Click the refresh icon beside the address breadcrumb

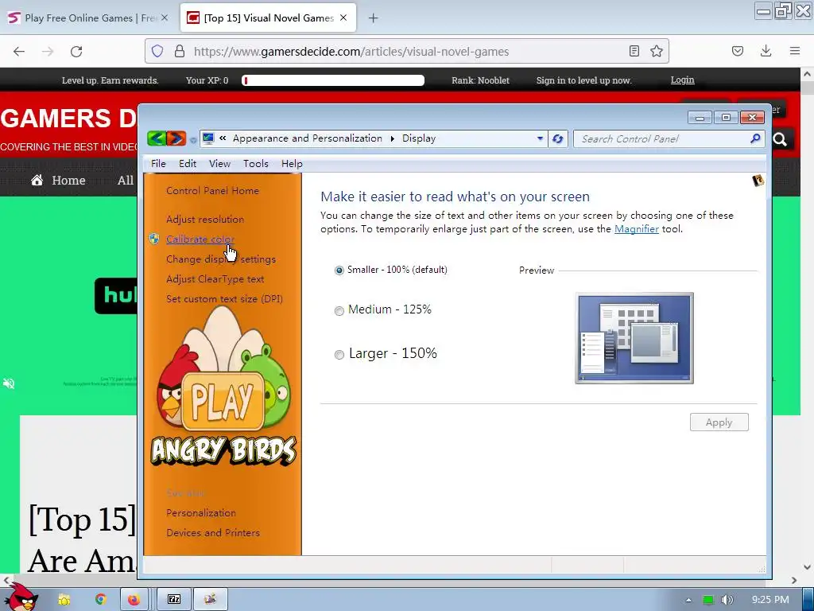click(557, 138)
